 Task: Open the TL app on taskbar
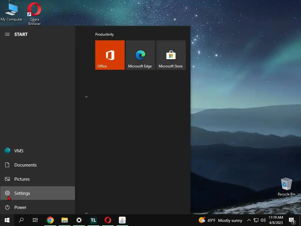pos(93,220)
